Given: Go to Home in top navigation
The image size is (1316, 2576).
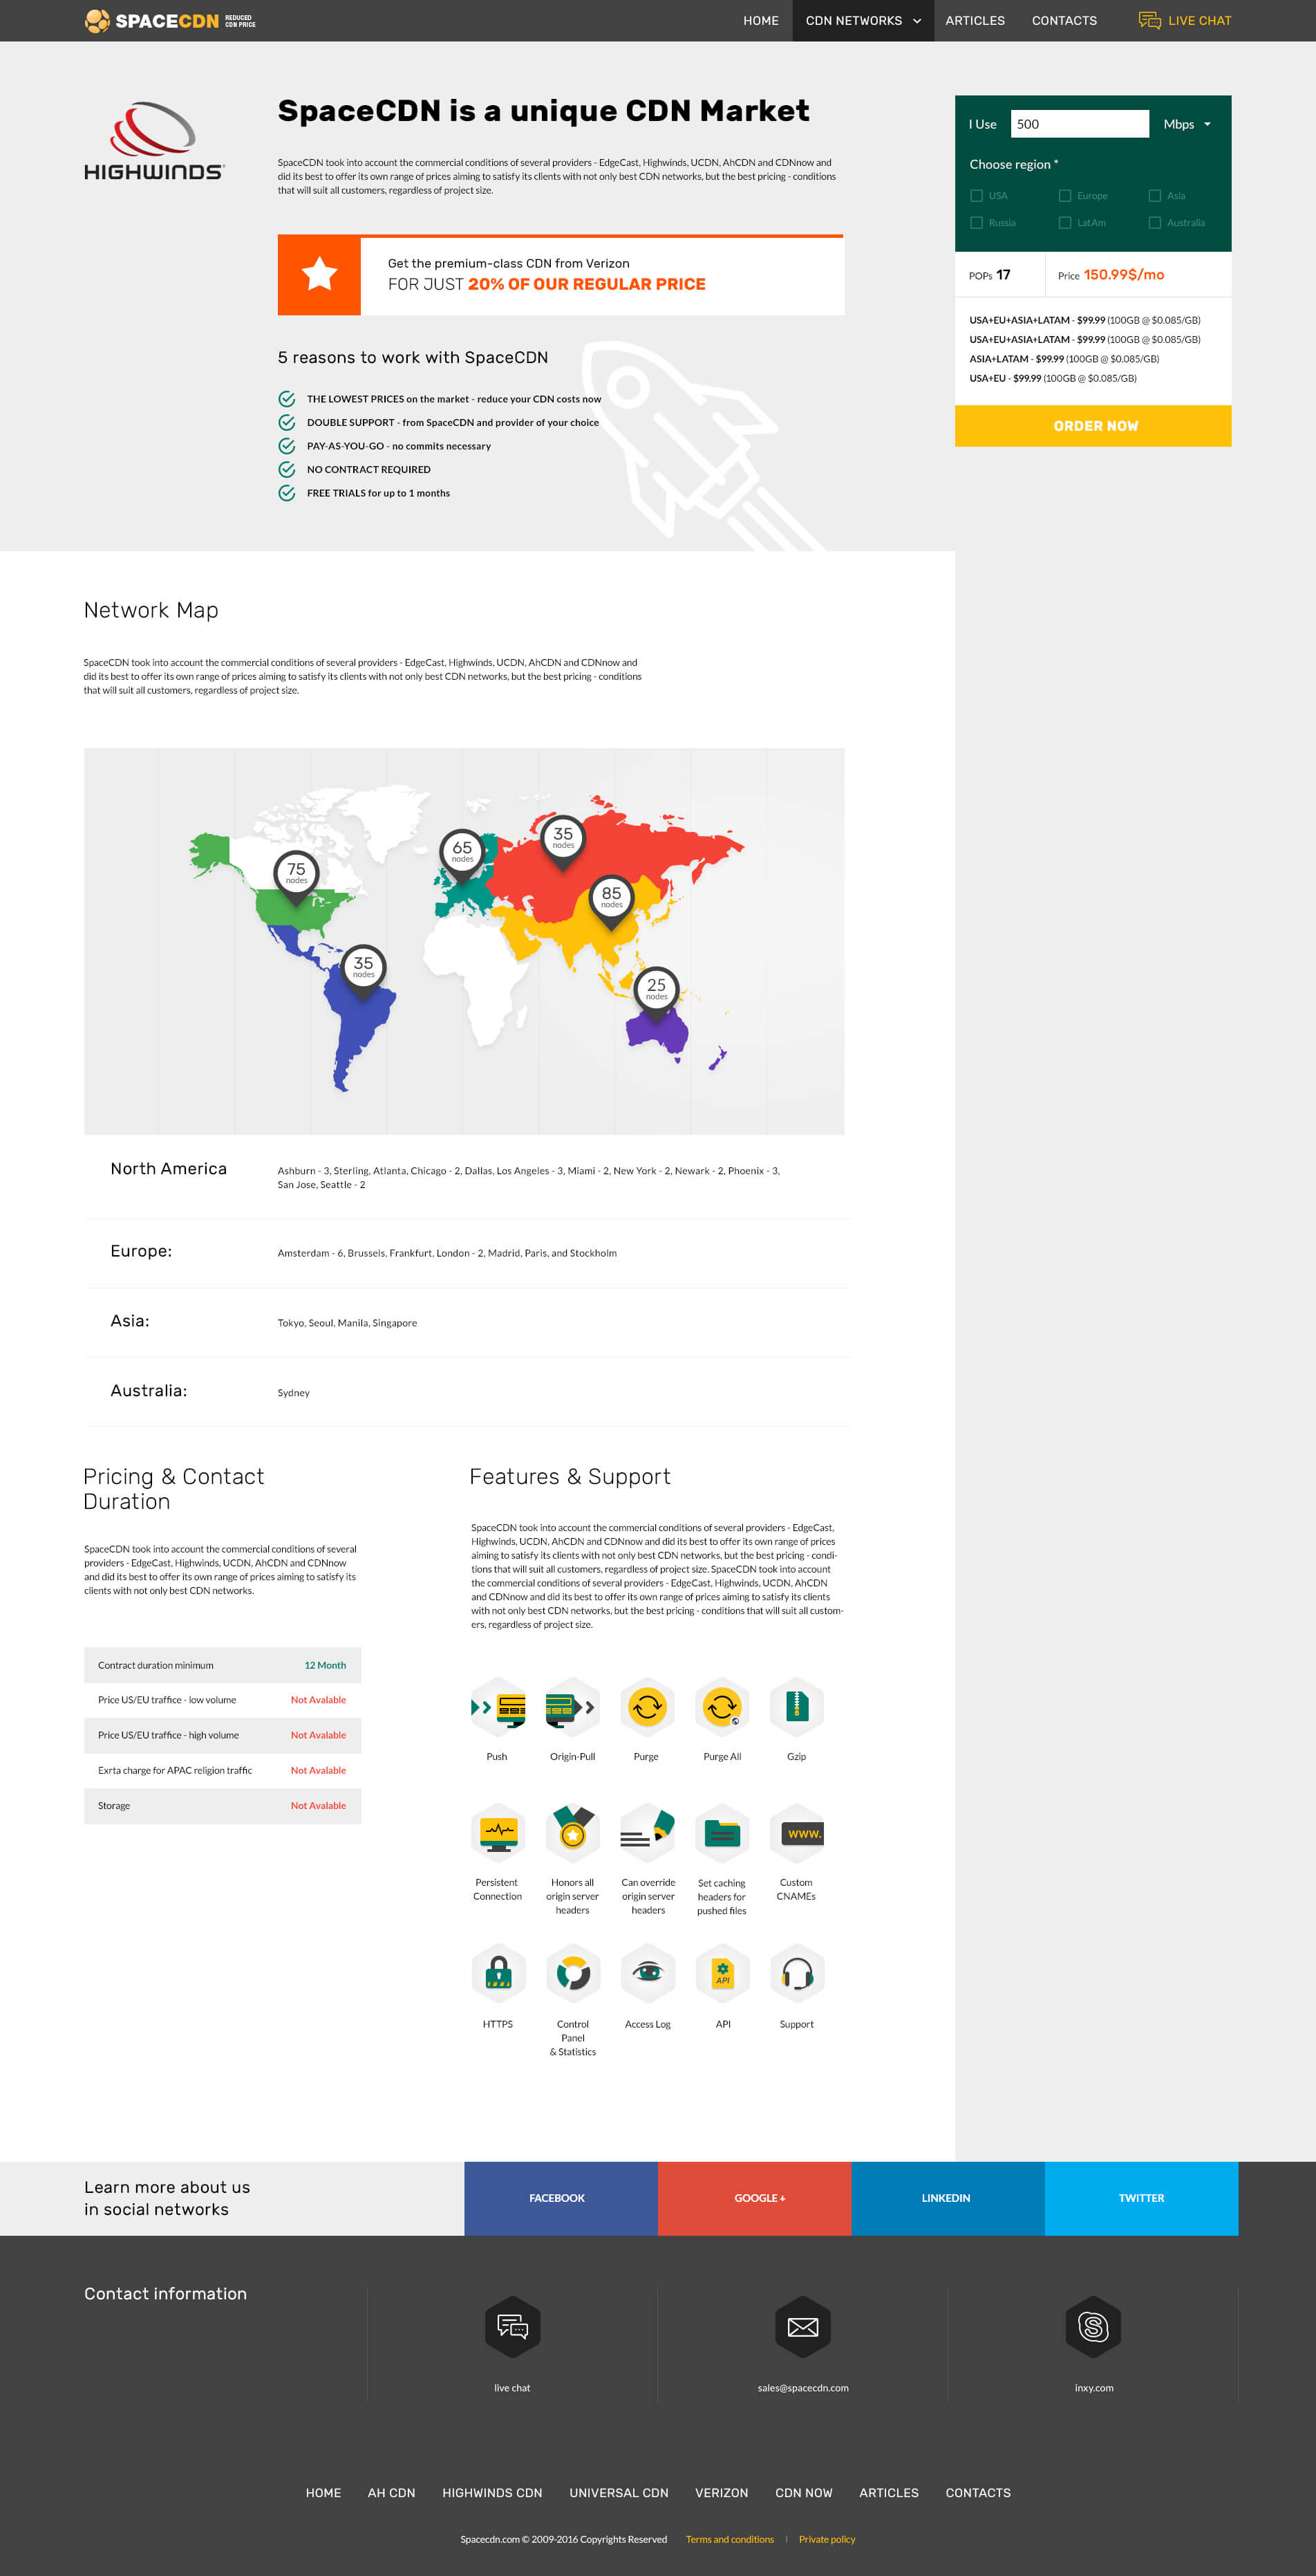Looking at the screenshot, I should click(760, 20).
